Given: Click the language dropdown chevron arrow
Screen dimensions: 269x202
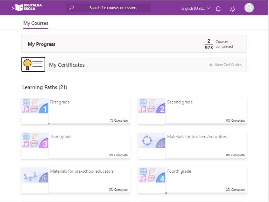Looking at the screenshot, I should click(208, 8).
